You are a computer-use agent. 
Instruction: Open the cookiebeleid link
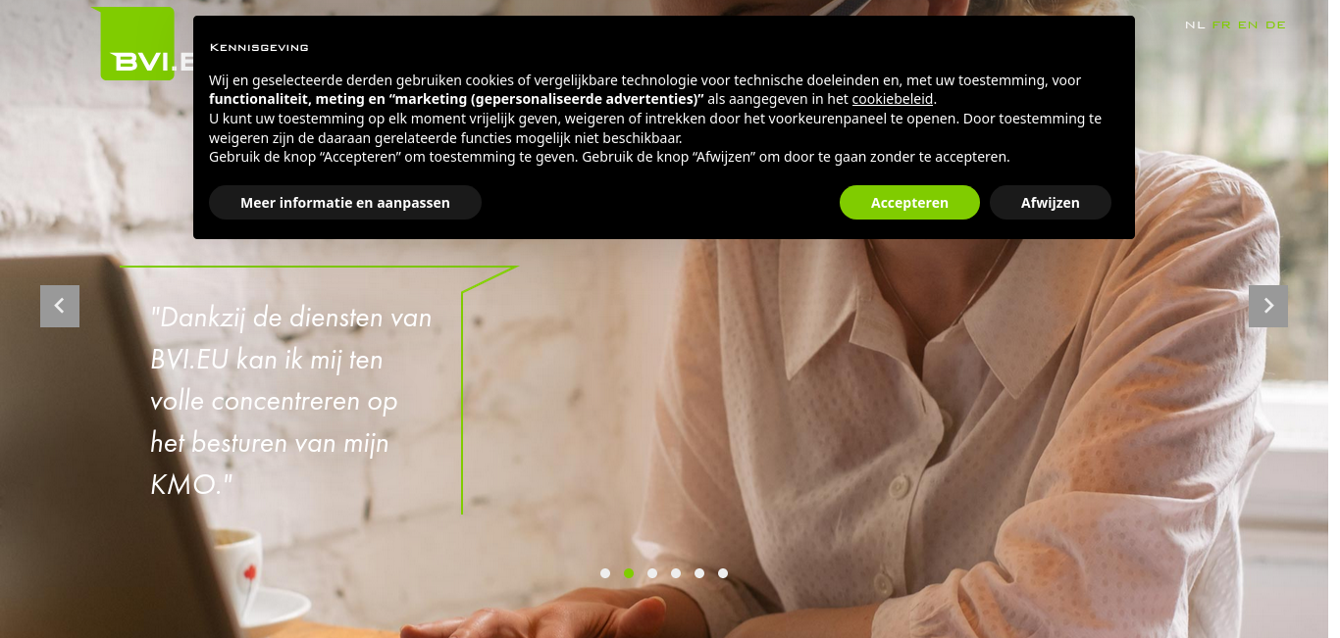tap(893, 99)
